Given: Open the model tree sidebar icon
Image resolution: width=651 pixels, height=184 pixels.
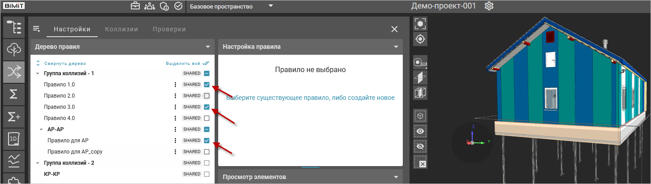Looking at the screenshot, I should [13, 27].
